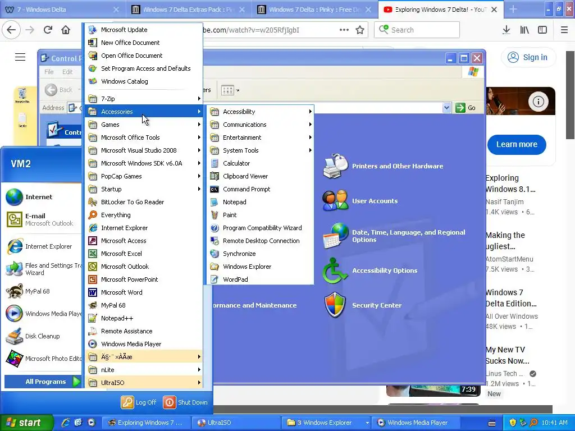Image resolution: width=575 pixels, height=431 pixels.
Task: Click the Microsoft Photo Editor icon
Action: click(x=14, y=359)
